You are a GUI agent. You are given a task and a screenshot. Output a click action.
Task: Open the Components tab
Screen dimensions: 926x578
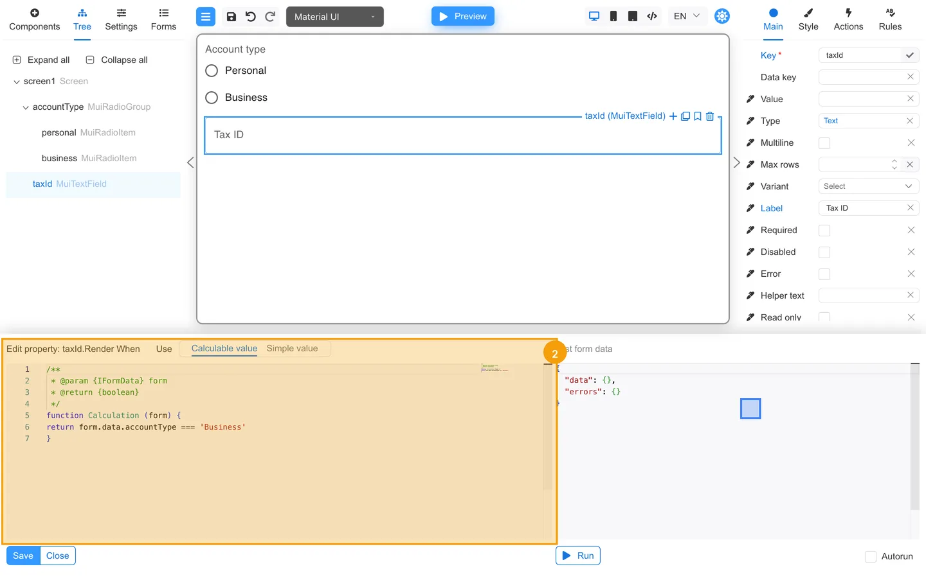click(x=35, y=20)
